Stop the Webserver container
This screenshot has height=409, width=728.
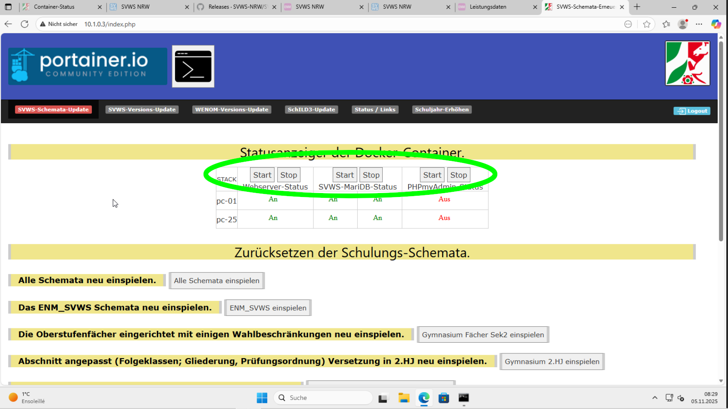point(289,175)
